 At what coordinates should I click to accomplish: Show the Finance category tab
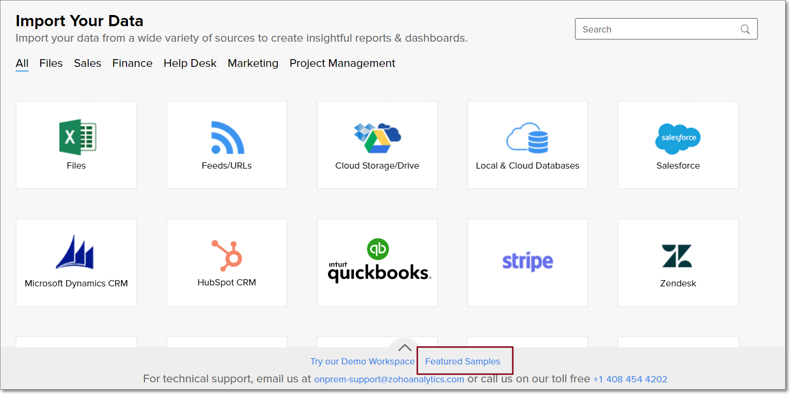(132, 63)
